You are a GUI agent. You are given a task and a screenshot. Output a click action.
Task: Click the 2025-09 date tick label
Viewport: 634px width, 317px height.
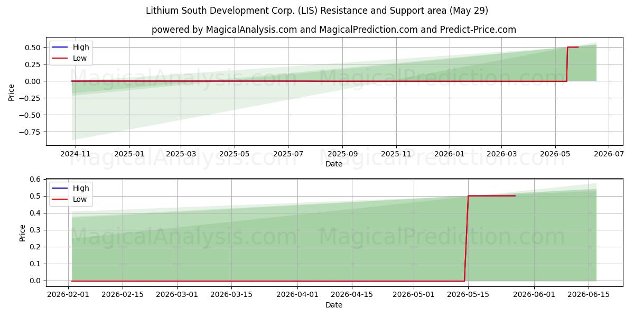[342, 154]
